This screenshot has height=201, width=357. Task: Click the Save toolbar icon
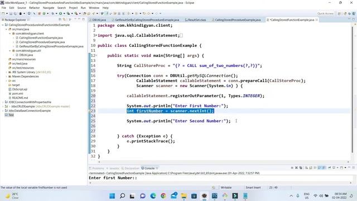click(x=11, y=13)
